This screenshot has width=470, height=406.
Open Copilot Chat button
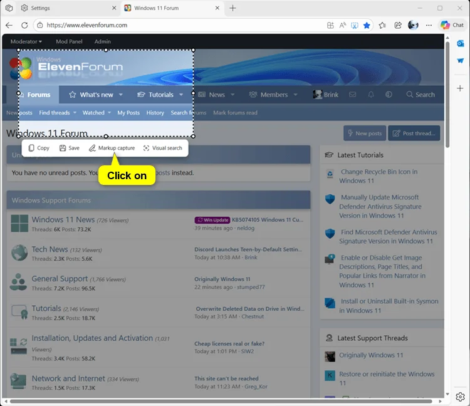(x=452, y=25)
